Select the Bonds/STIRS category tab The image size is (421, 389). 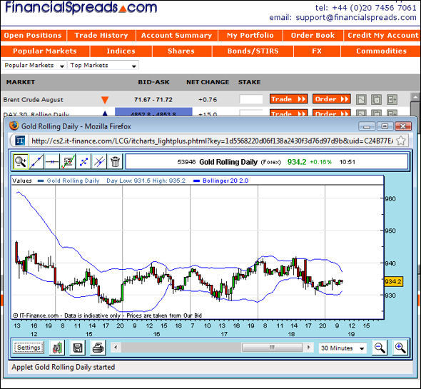pyautogui.click(x=253, y=51)
